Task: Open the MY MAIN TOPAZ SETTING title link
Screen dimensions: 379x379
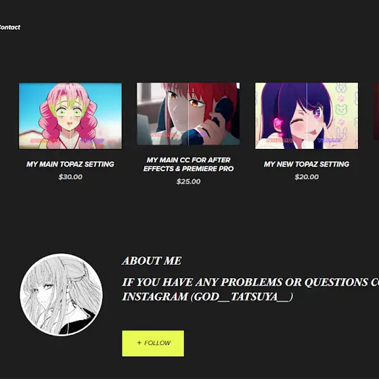Action: (x=70, y=164)
